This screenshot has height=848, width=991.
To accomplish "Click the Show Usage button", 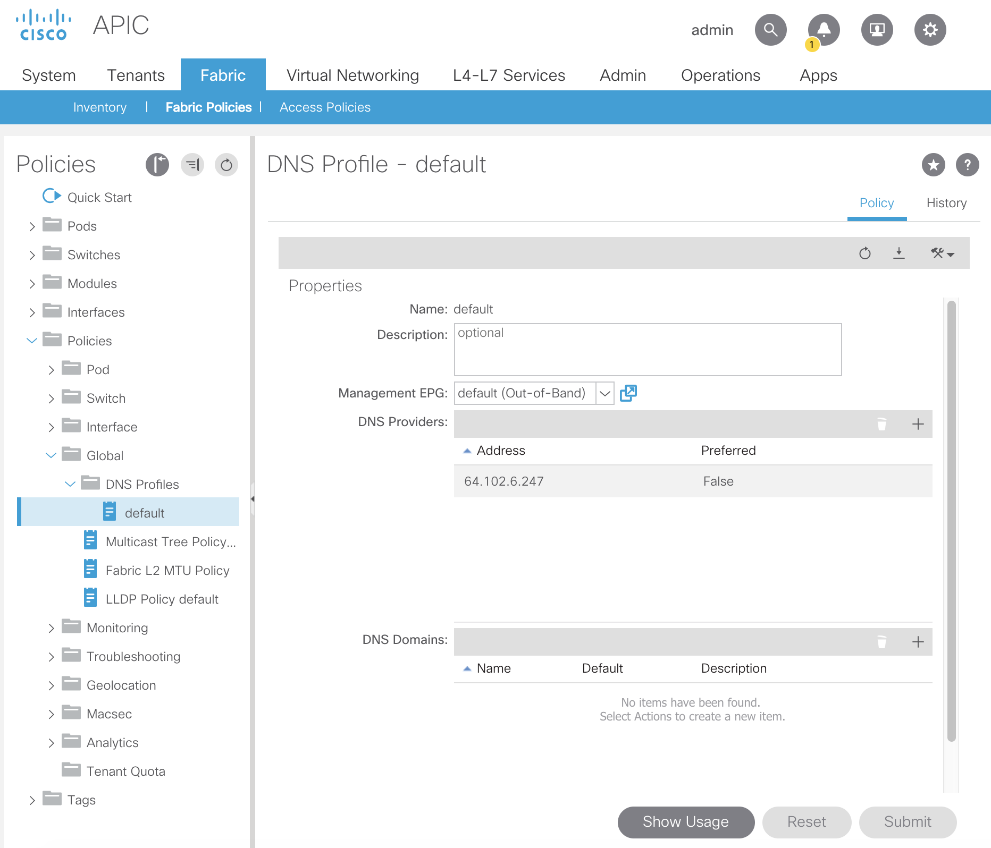I will (685, 821).
